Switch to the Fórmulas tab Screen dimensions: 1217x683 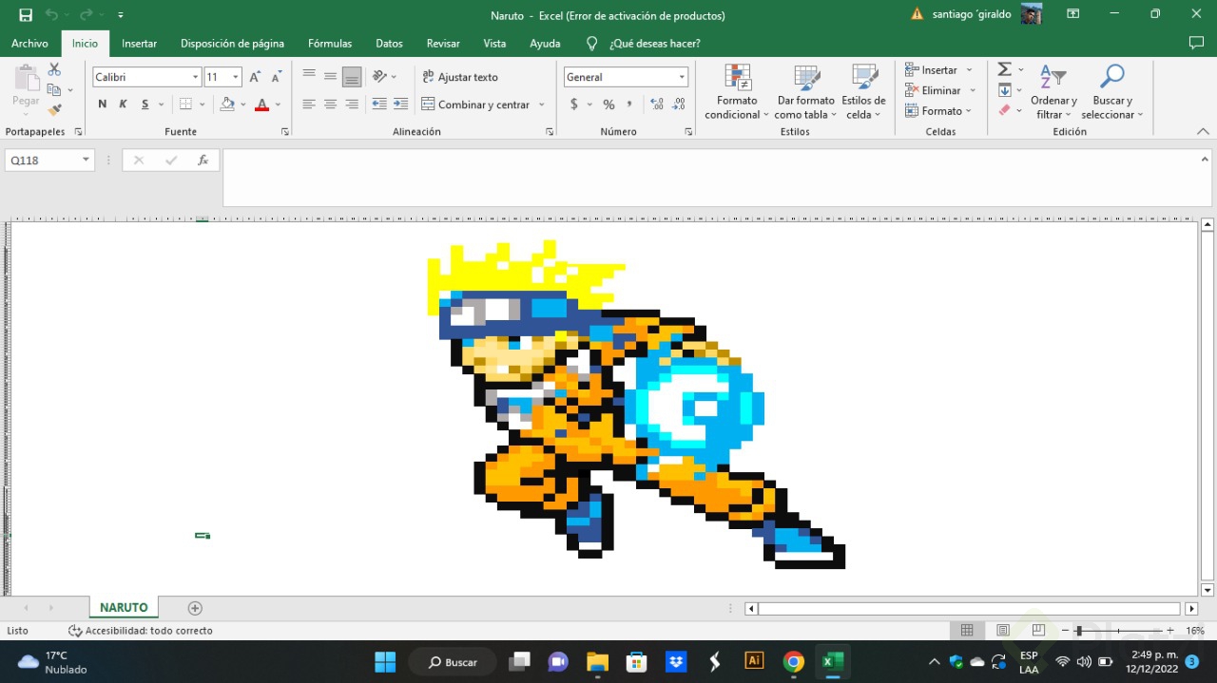click(x=330, y=44)
